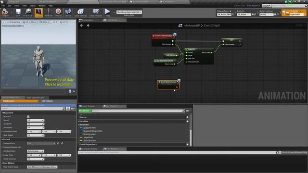Viewport: 308px width, 173px height.
Task: Open details view options eye dropdown
Action: 73,109
